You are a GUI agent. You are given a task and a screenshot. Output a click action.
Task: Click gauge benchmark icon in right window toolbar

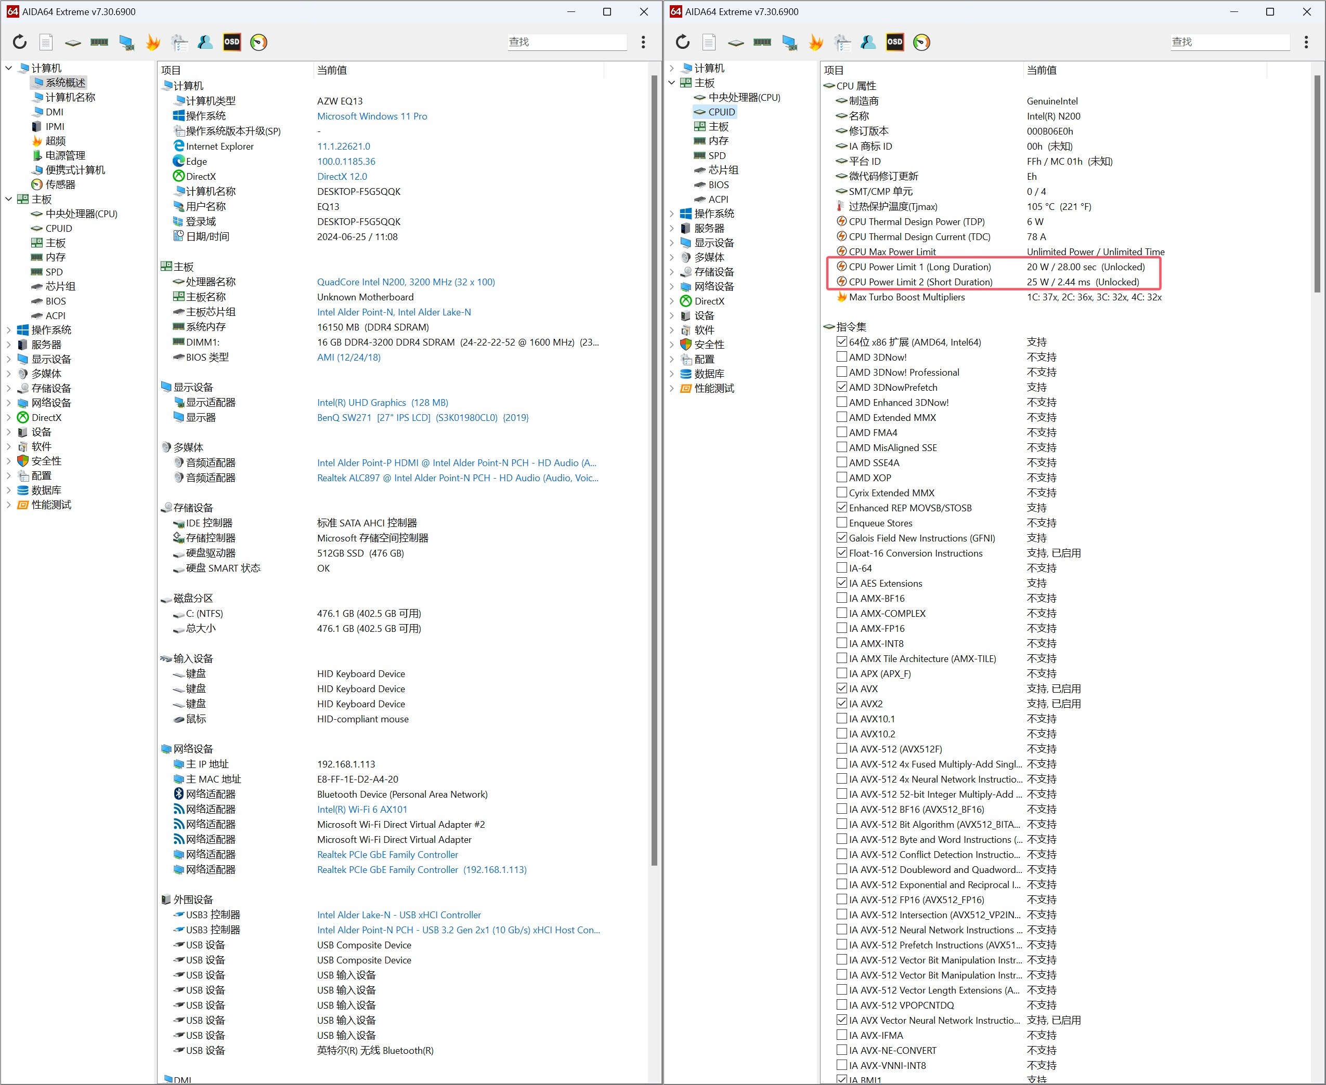(921, 42)
